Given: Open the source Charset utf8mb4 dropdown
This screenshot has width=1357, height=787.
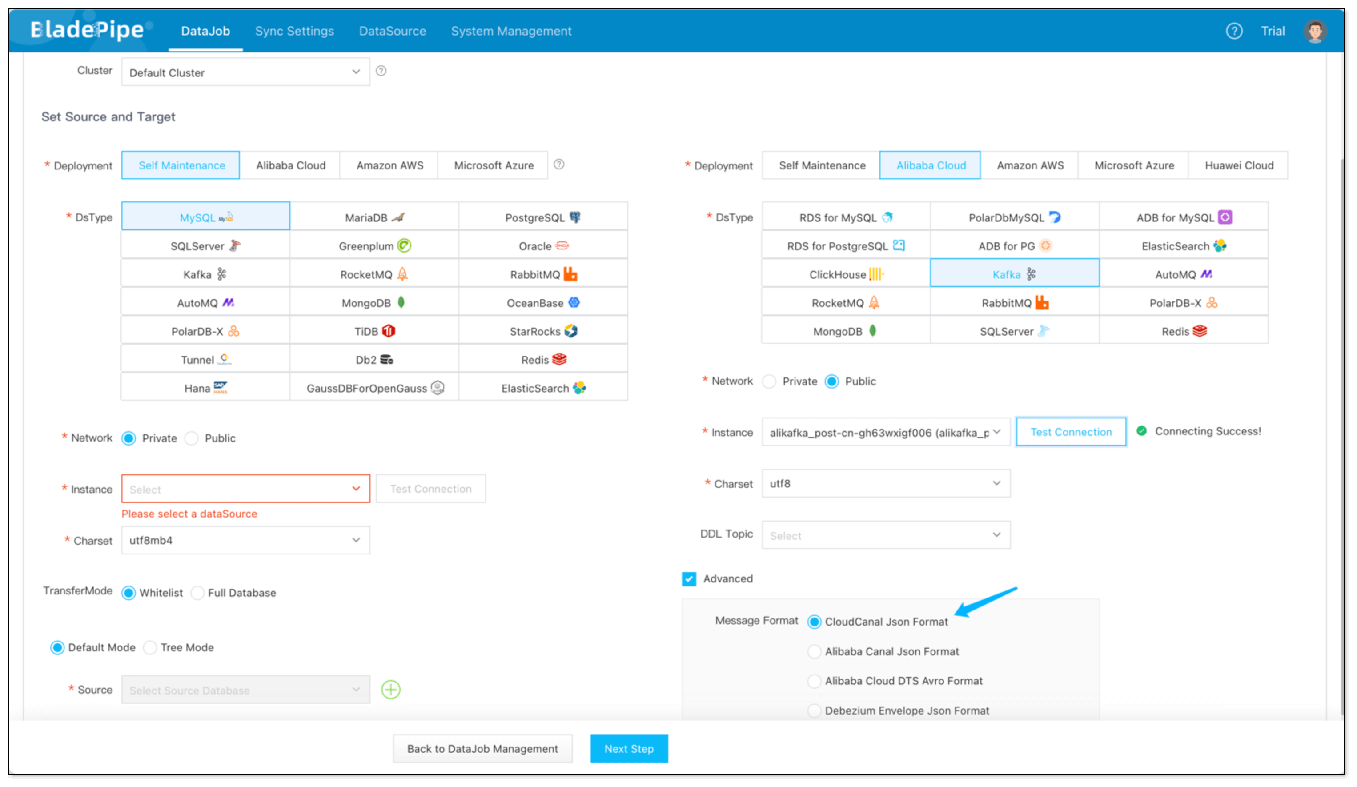Looking at the screenshot, I should point(245,540).
